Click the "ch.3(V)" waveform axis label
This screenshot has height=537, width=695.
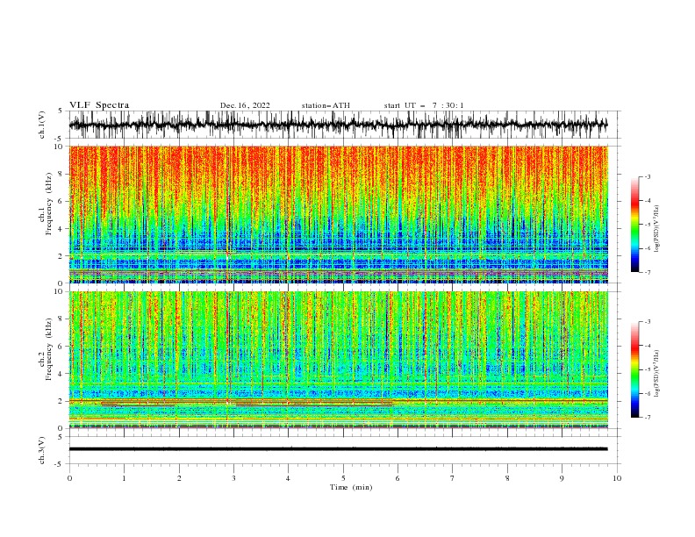[42, 450]
